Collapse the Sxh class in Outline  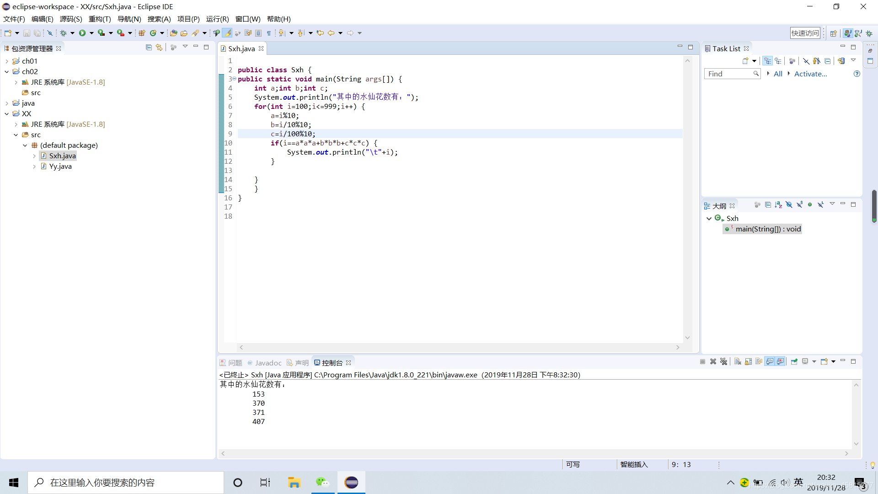coord(709,219)
